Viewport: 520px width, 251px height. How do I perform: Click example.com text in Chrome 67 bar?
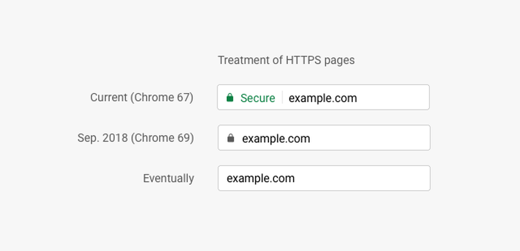click(322, 98)
